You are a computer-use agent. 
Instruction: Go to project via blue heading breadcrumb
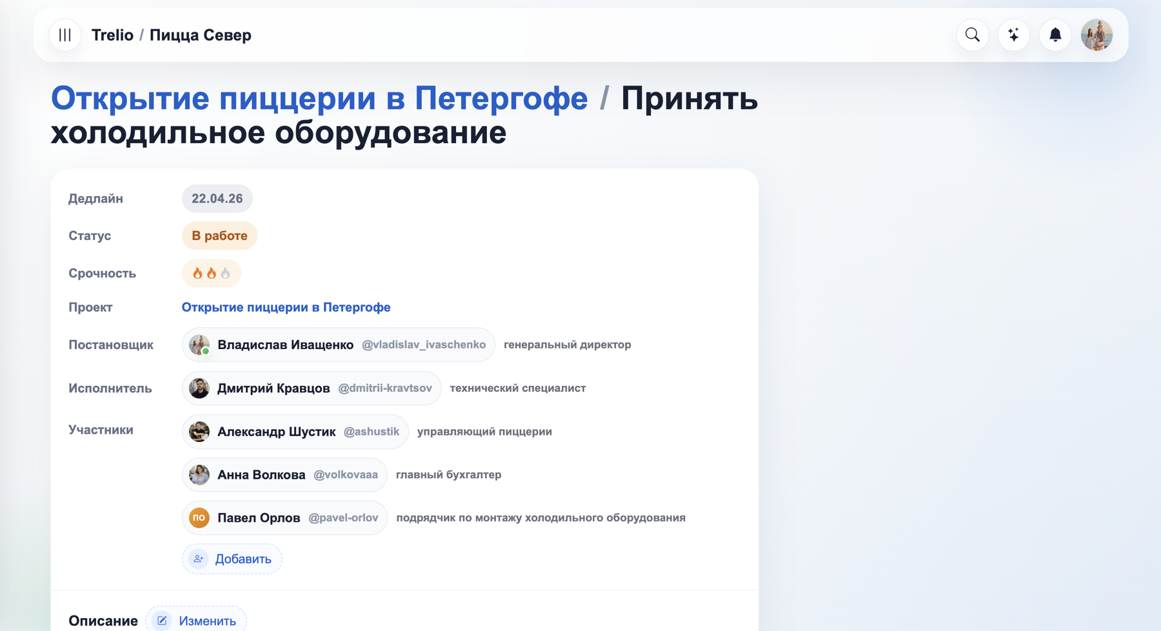coord(319,99)
